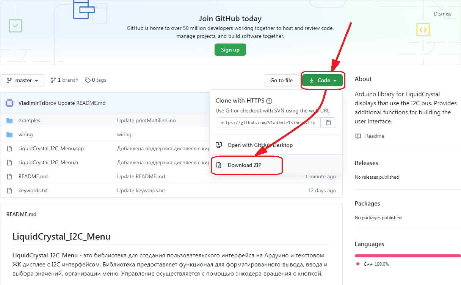461x285 pixels.
Task: Toggle the green Code dropdown button
Action: [323, 80]
